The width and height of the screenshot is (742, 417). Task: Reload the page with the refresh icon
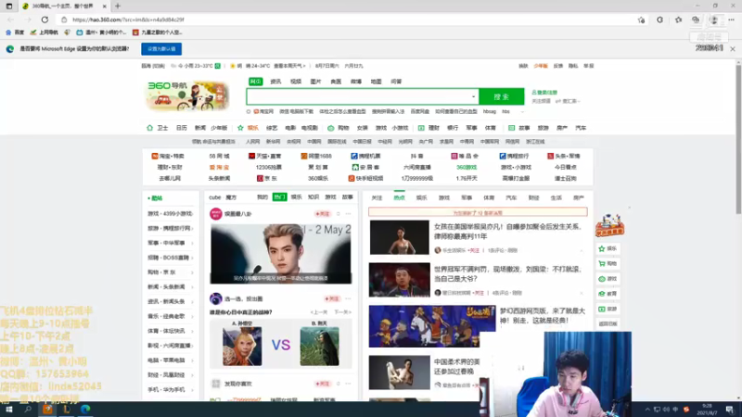(45, 19)
